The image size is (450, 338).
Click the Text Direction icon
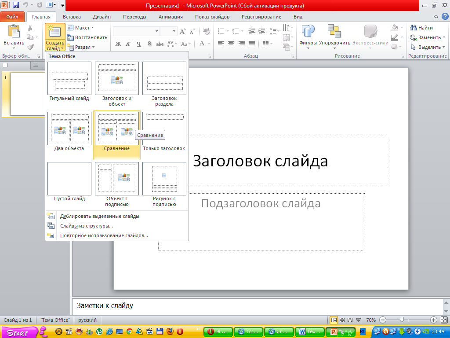point(287,28)
